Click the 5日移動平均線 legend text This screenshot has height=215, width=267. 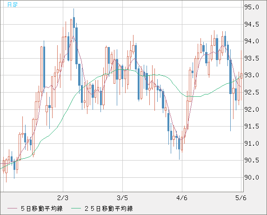(42, 208)
